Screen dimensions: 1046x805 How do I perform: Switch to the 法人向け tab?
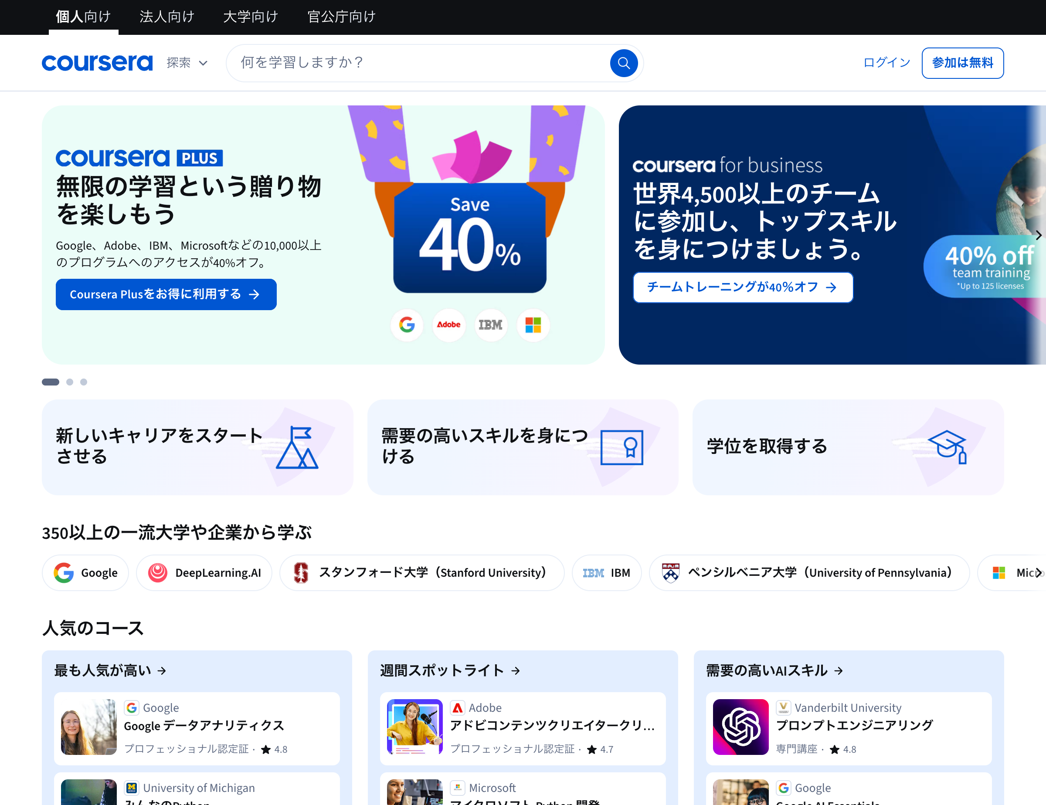pyautogui.click(x=166, y=16)
